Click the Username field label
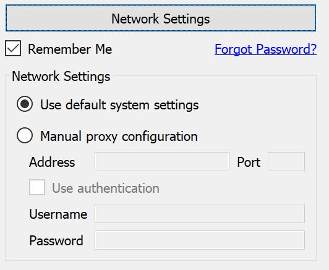The height and width of the screenshot is (270, 329). [58, 214]
